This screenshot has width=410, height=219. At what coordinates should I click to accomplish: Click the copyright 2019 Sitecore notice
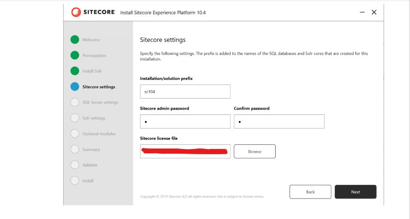point(202,196)
